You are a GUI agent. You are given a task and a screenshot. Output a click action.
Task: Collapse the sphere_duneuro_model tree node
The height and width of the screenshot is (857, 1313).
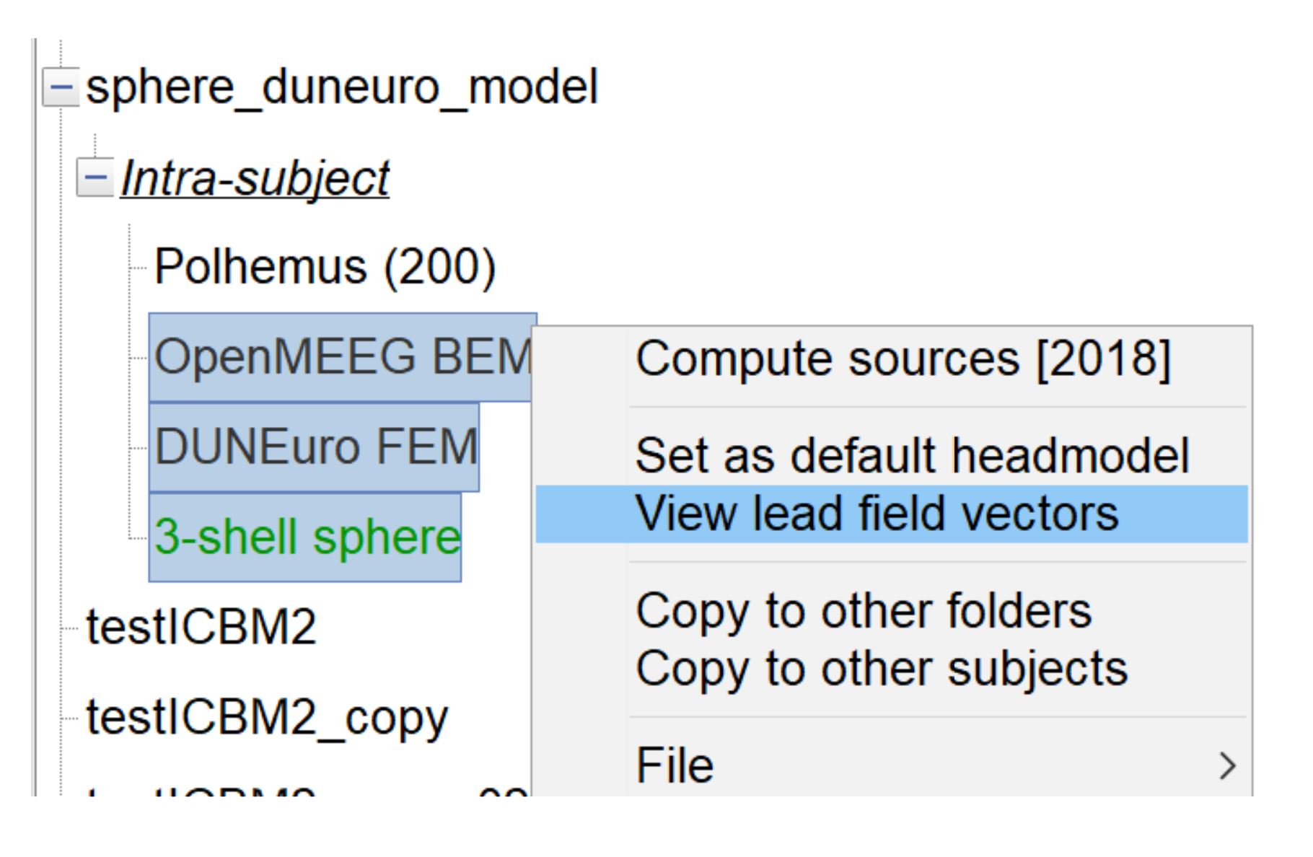pyautogui.click(x=61, y=89)
